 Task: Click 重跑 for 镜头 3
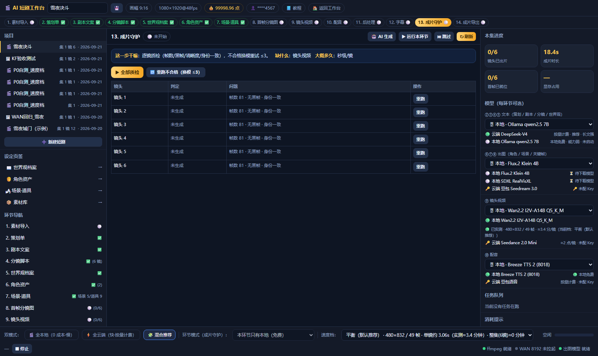420,126
